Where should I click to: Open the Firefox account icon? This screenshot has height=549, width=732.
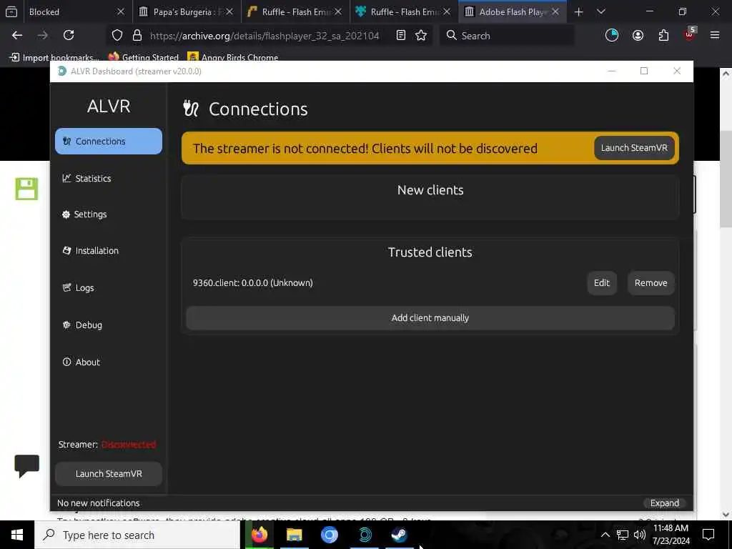[x=638, y=36]
